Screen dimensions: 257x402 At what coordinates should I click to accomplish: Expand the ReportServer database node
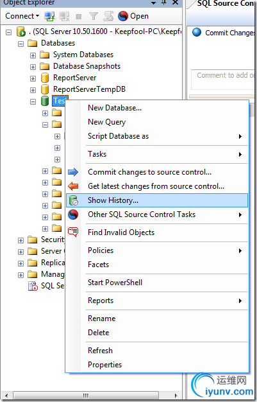(33, 78)
